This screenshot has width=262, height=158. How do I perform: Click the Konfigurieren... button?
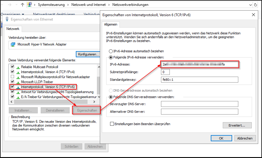88,54
